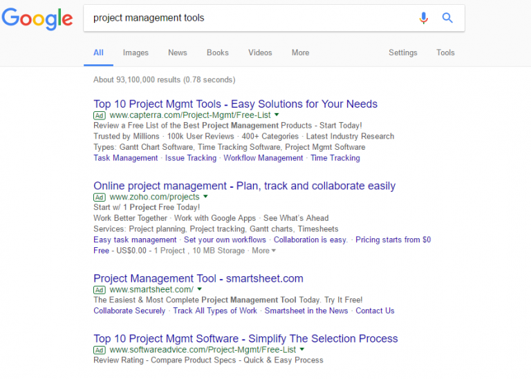Start voice search with microphone icon
Viewport: 531px width, 379px height.
[x=423, y=17]
